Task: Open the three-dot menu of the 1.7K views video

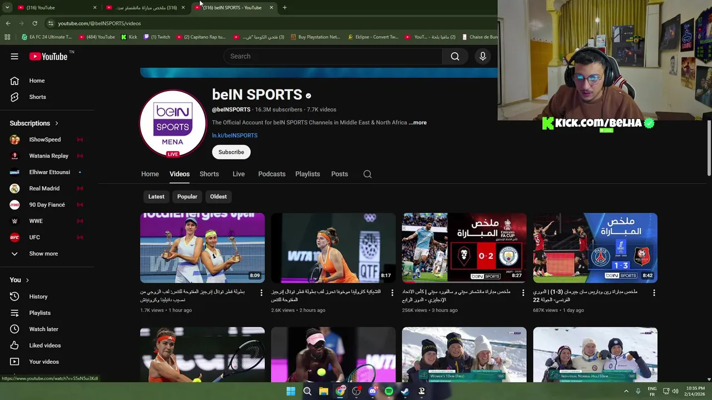Action: (x=261, y=293)
